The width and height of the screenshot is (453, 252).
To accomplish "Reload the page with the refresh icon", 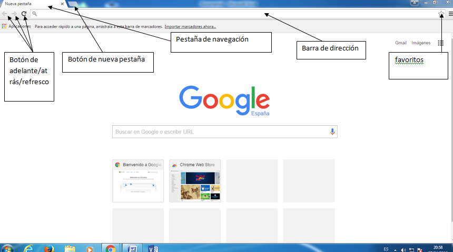I will tap(24, 14).
